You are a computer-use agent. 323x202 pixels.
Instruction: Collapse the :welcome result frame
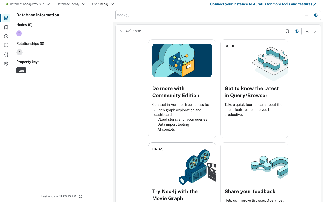click(307, 32)
